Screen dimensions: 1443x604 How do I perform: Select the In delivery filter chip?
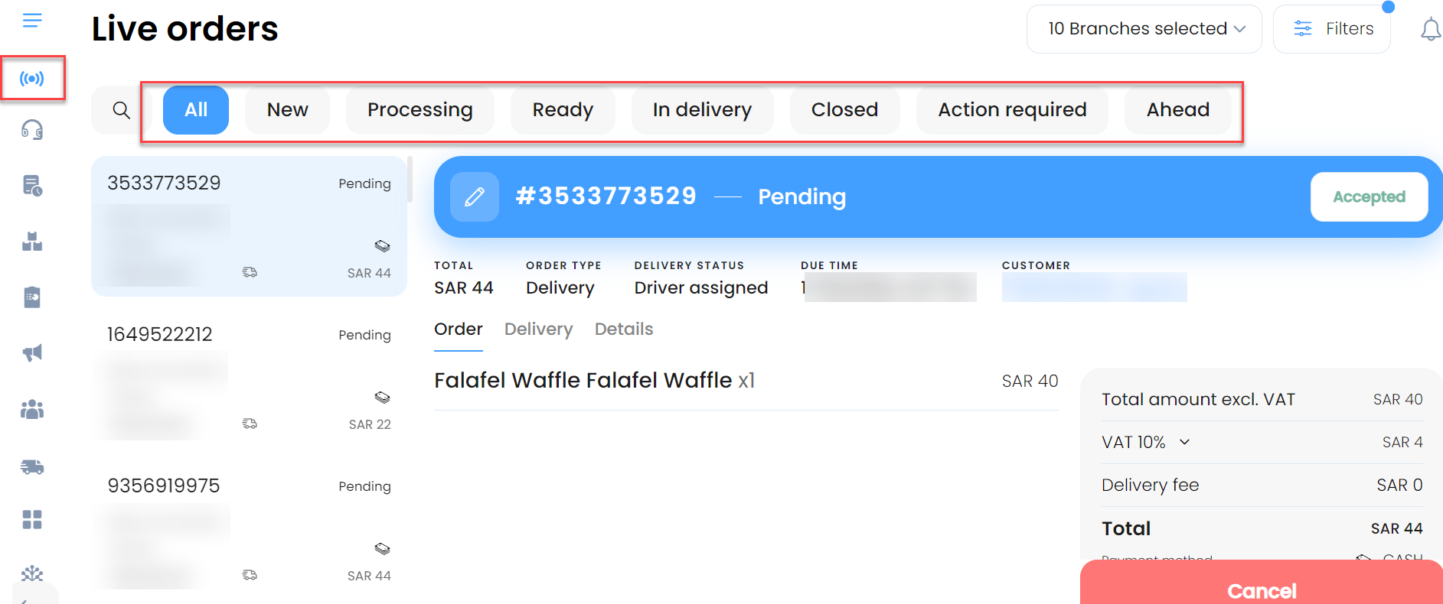click(702, 110)
